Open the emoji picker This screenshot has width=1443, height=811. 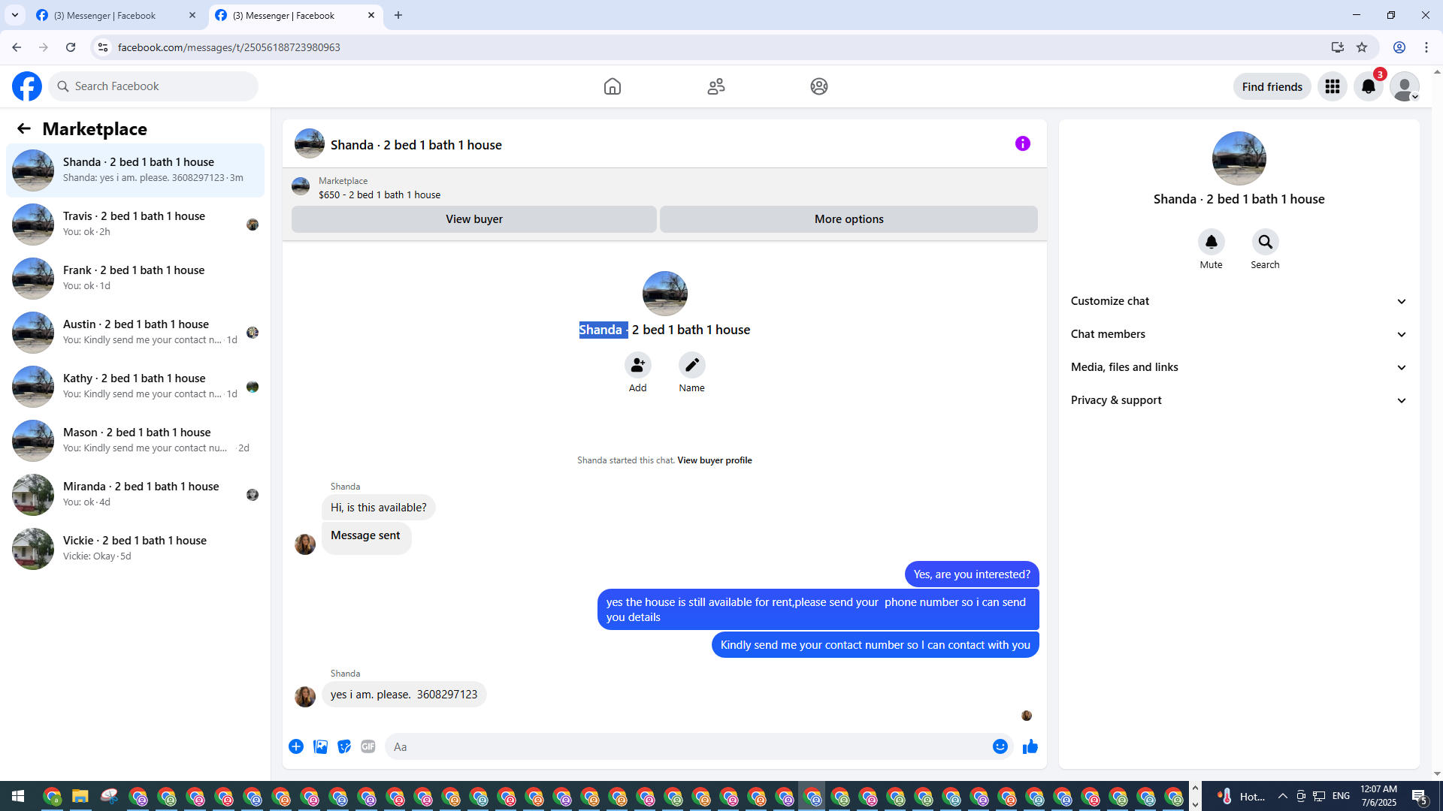(1000, 746)
